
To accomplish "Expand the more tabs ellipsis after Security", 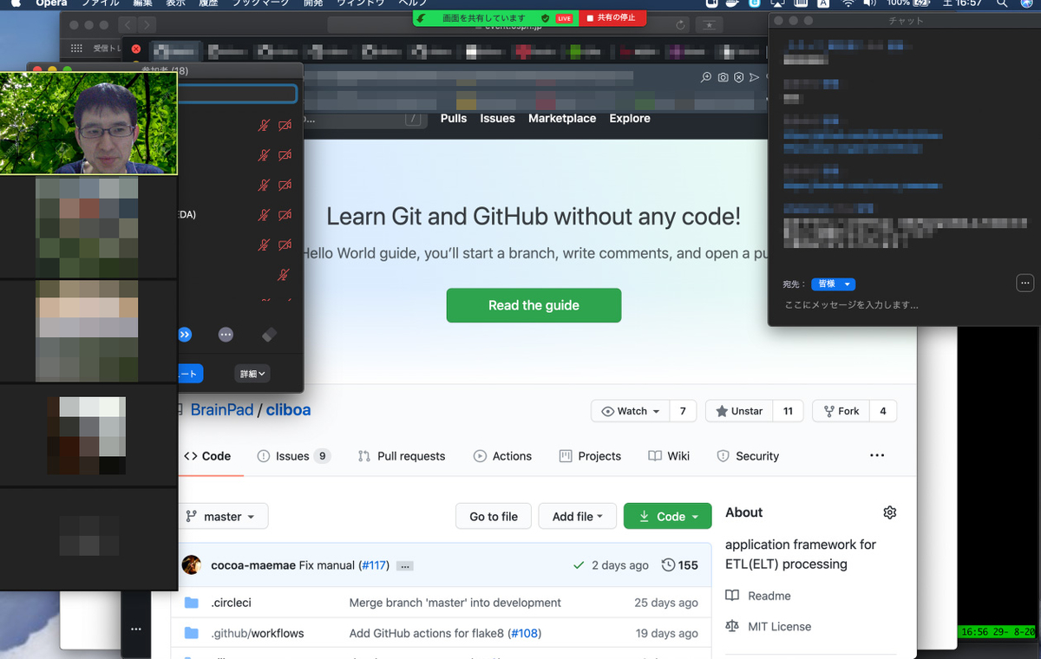I will (x=877, y=456).
